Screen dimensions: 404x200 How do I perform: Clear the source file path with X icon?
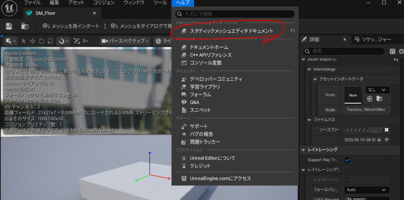(387, 130)
